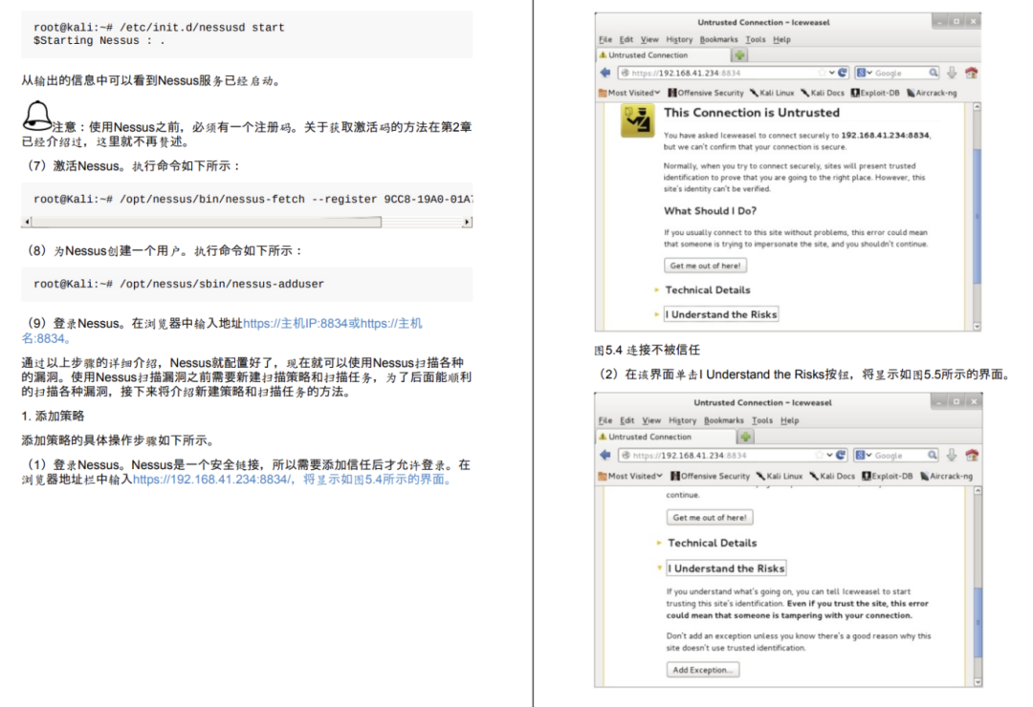Open Tools menu in lower Iceweasel window

click(762, 420)
